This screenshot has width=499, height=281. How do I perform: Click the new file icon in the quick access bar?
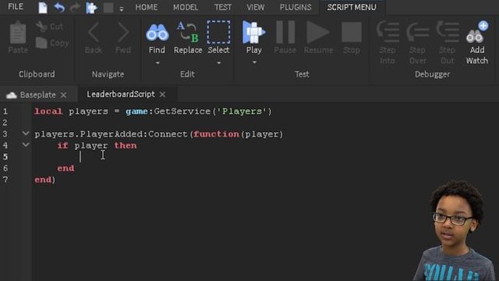[43, 8]
